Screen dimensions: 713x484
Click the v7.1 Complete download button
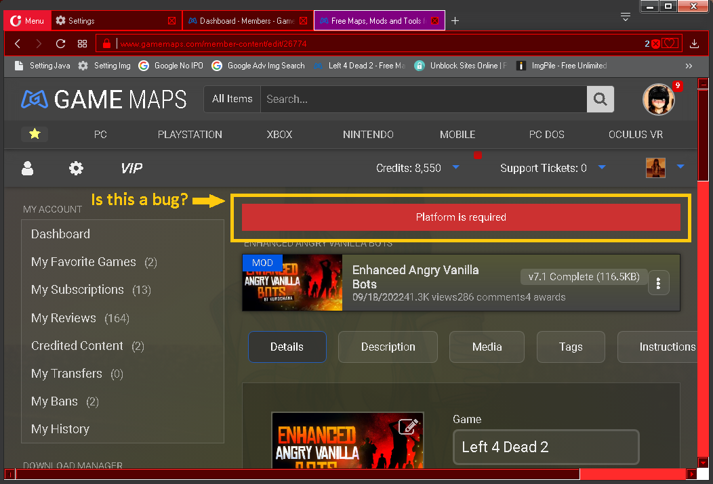click(583, 276)
